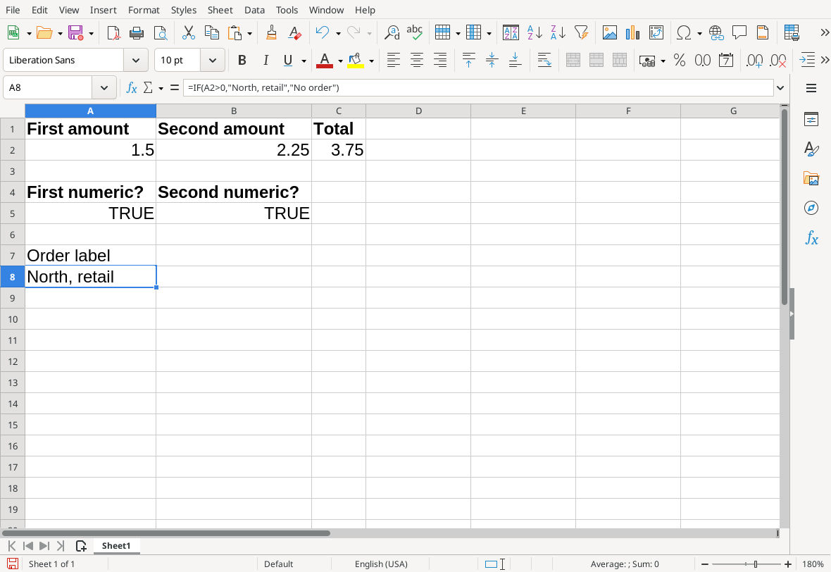This screenshot has width=831, height=572.
Task: Open Find and Replace tool
Action: 392,33
